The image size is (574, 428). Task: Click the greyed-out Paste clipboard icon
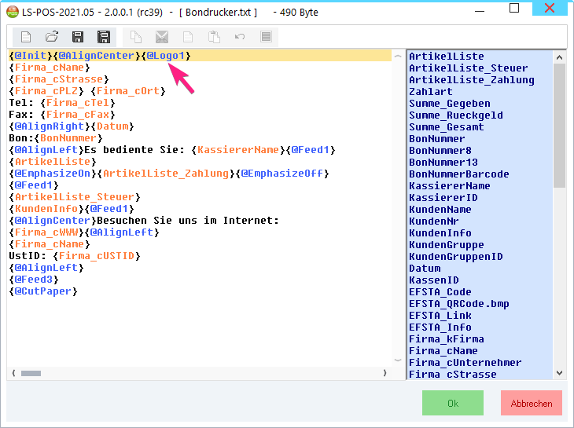tap(214, 37)
